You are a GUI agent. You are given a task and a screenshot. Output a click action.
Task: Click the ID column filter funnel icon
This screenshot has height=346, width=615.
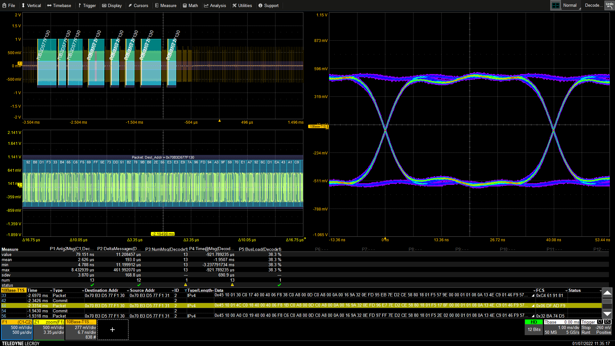point(185,291)
